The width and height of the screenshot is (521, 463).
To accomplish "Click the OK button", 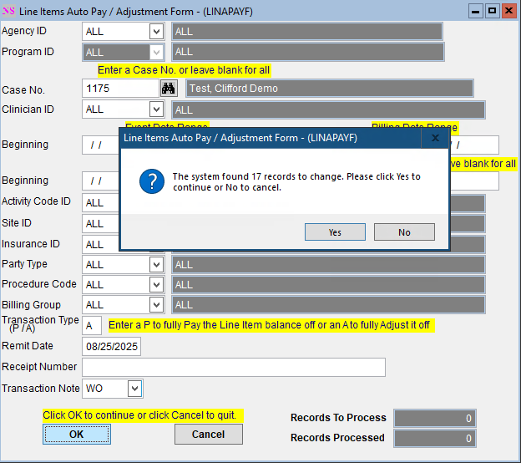I will pyautogui.click(x=77, y=434).
